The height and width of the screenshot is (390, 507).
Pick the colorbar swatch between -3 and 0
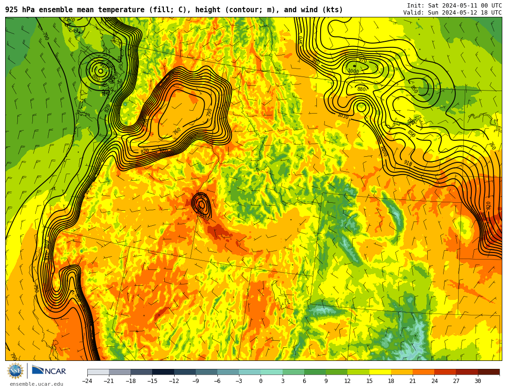click(x=250, y=372)
